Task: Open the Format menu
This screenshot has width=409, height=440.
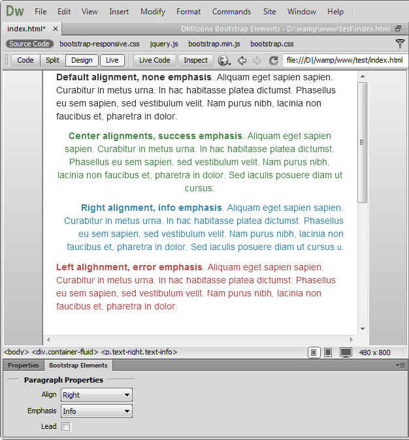Action: [x=188, y=12]
